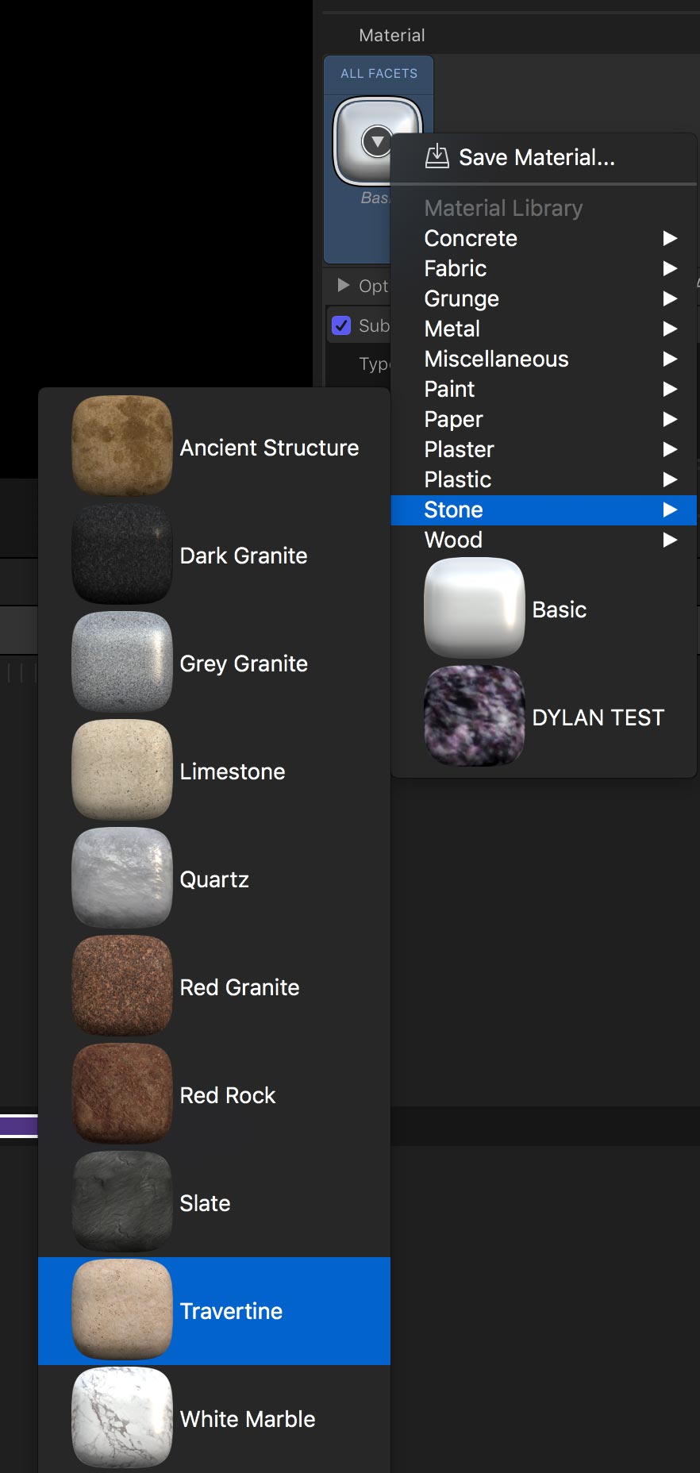Click the arrow beside Wood

click(670, 540)
